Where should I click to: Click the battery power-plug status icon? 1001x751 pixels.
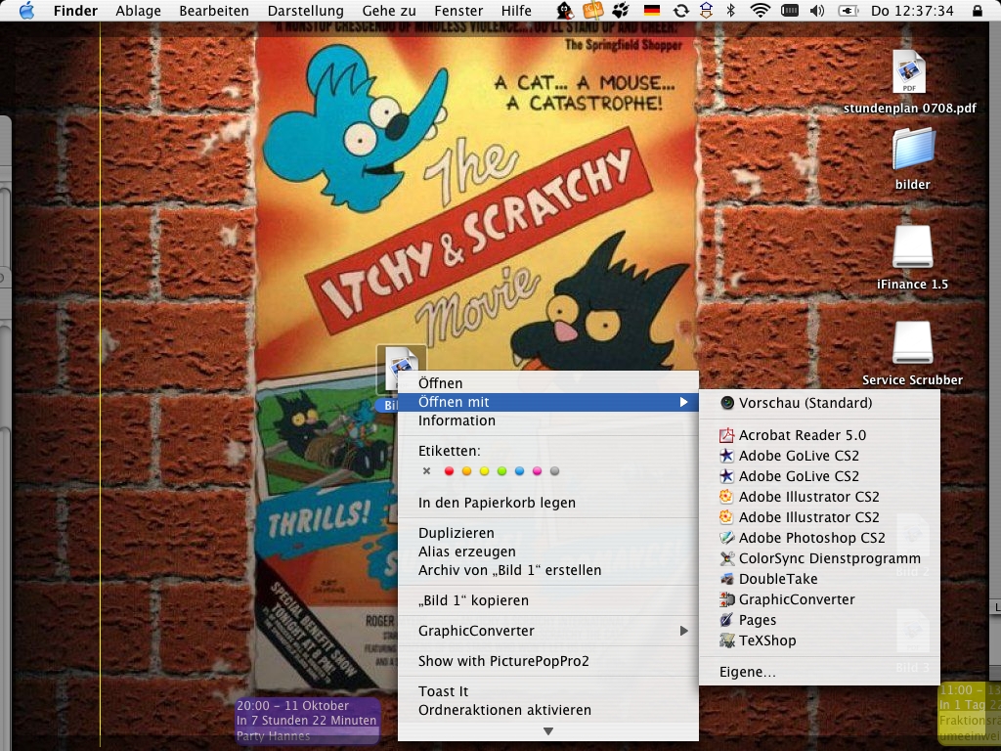[x=848, y=10]
